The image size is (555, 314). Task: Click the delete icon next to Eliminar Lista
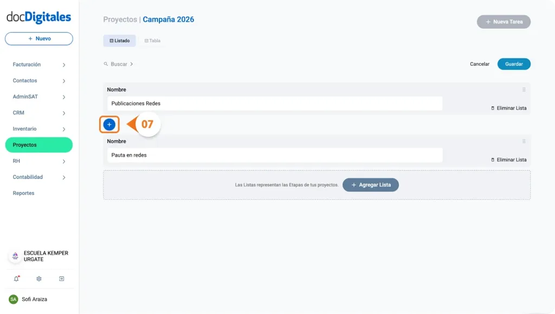tap(494, 108)
